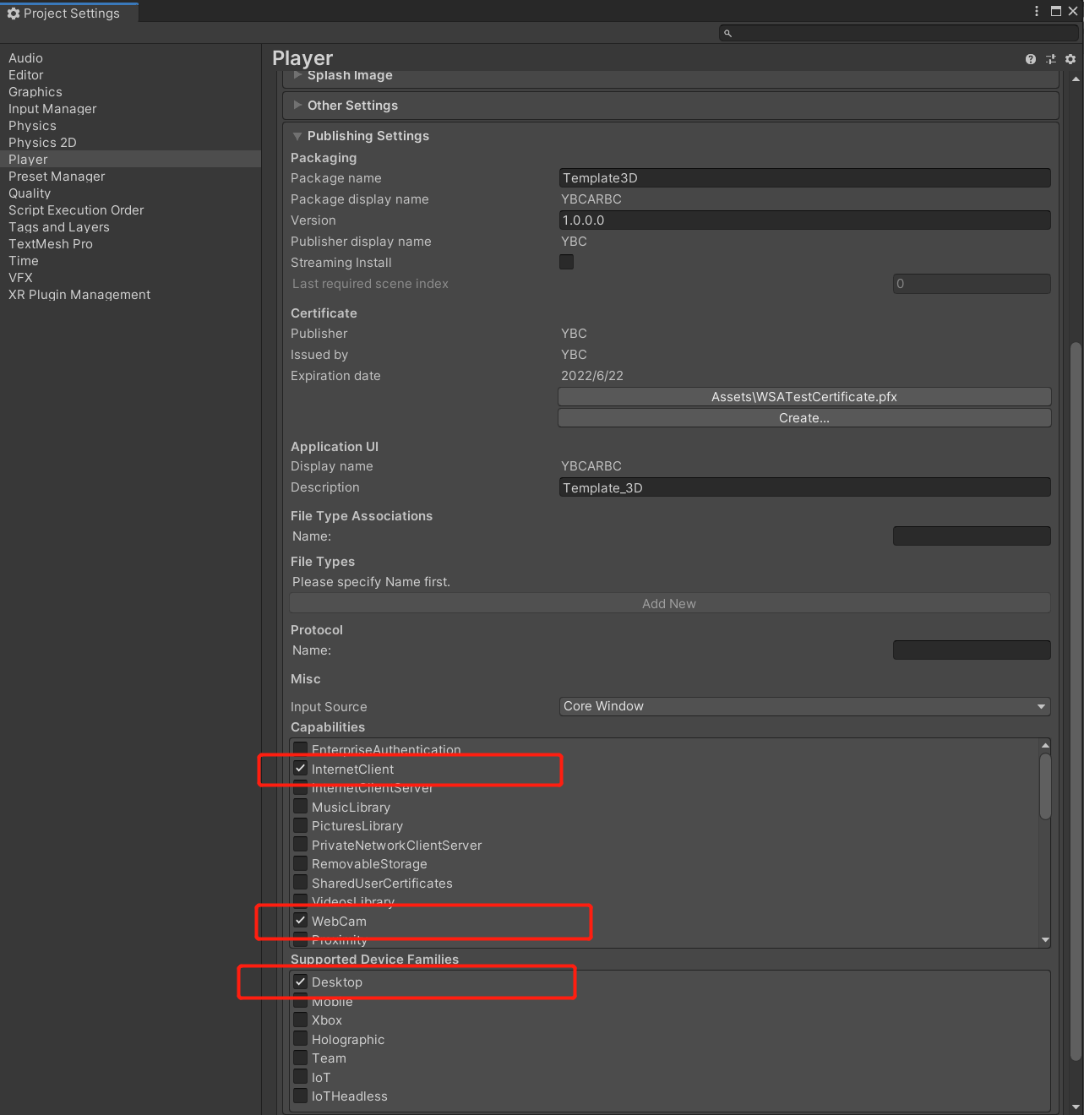Select the Graphics settings category
The image size is (1084, 1115).
pos(35,91)
